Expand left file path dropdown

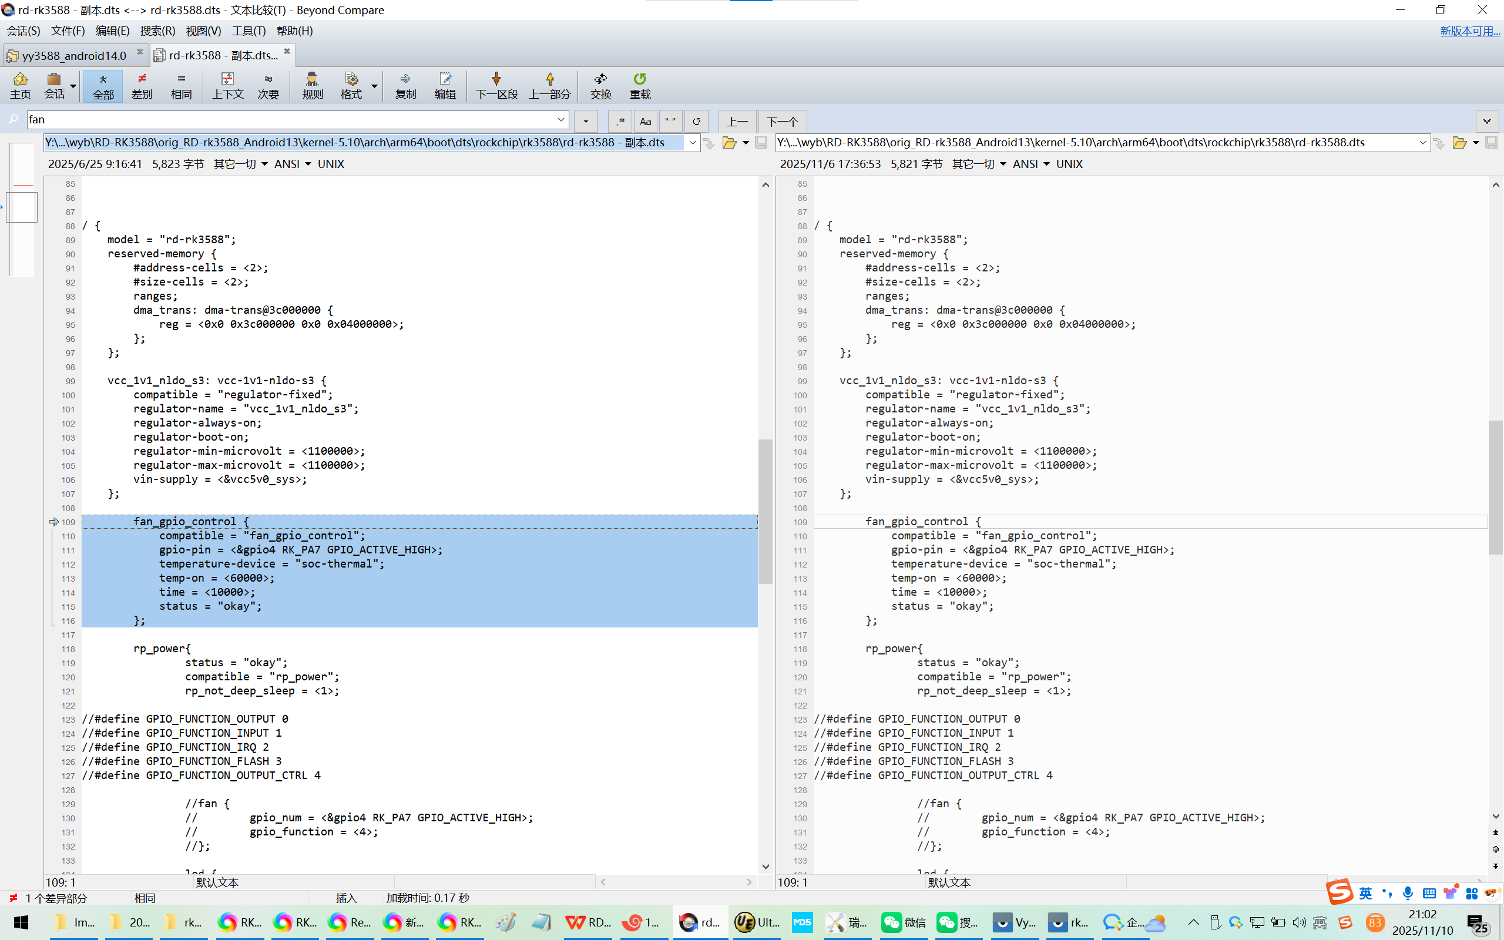click(x=692, y=142)
